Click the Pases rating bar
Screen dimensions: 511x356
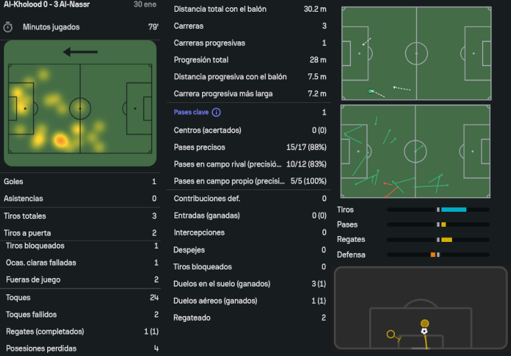[x=443, y=225]
